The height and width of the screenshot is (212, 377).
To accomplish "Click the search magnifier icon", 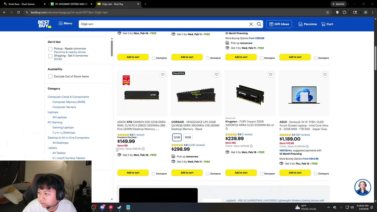I will pyautogui.click(x=259, y=24).
